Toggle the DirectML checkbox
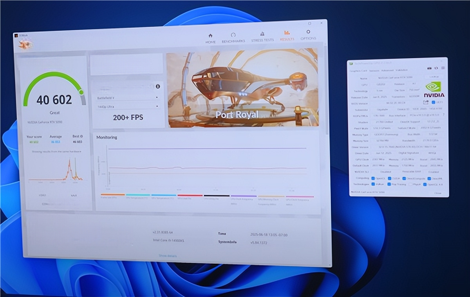 click(x=429, y=178)
